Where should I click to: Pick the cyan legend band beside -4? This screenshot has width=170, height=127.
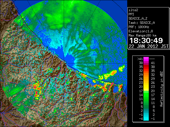tap(146, 119)
